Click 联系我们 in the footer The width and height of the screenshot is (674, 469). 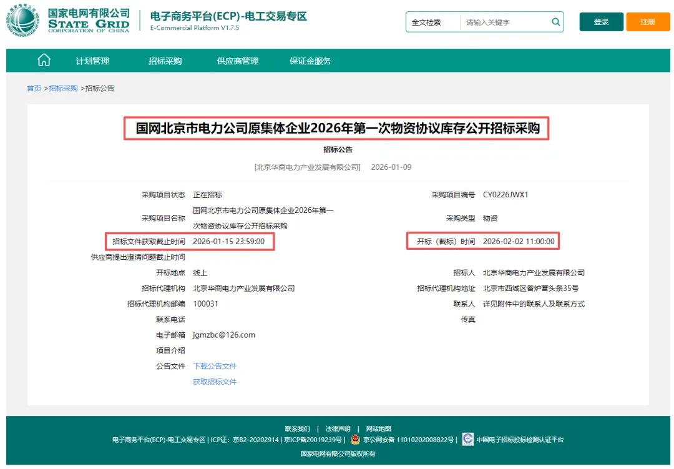tap(298, 428)
